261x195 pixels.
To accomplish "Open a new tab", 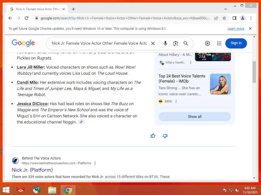I will (73, 9).
